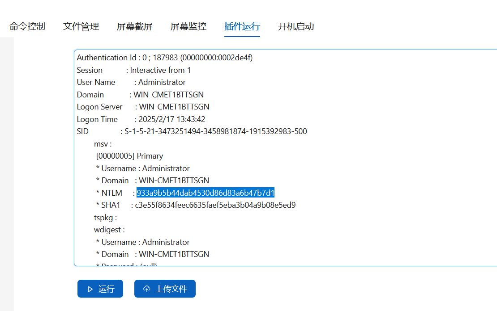
Task: Click the 上传文件 upload button
Action: (x=165, y=289)
